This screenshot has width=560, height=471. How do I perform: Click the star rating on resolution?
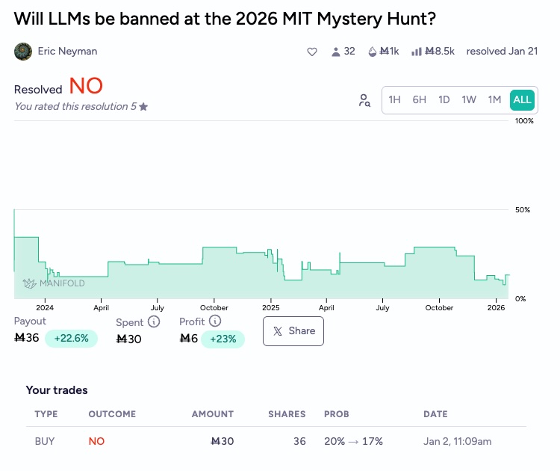[143, 107]
